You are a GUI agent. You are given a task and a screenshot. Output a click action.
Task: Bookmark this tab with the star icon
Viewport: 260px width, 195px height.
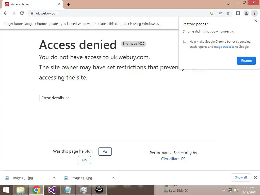pos(228,13)
